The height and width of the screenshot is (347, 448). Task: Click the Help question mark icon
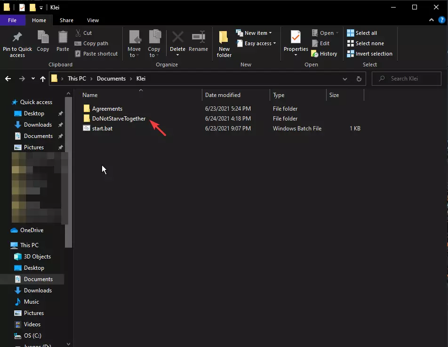point(441,20)
